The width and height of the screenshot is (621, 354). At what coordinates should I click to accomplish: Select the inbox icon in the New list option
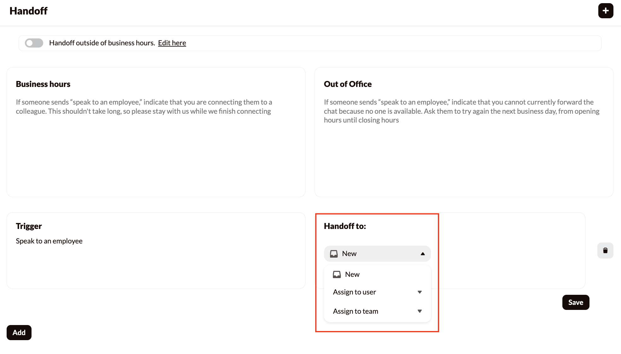point(337,274)
